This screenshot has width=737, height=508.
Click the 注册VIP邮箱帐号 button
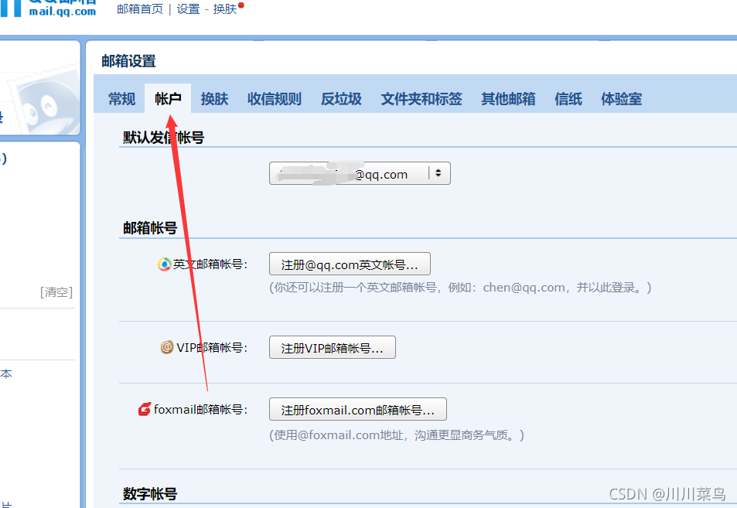tap(333, 347)
